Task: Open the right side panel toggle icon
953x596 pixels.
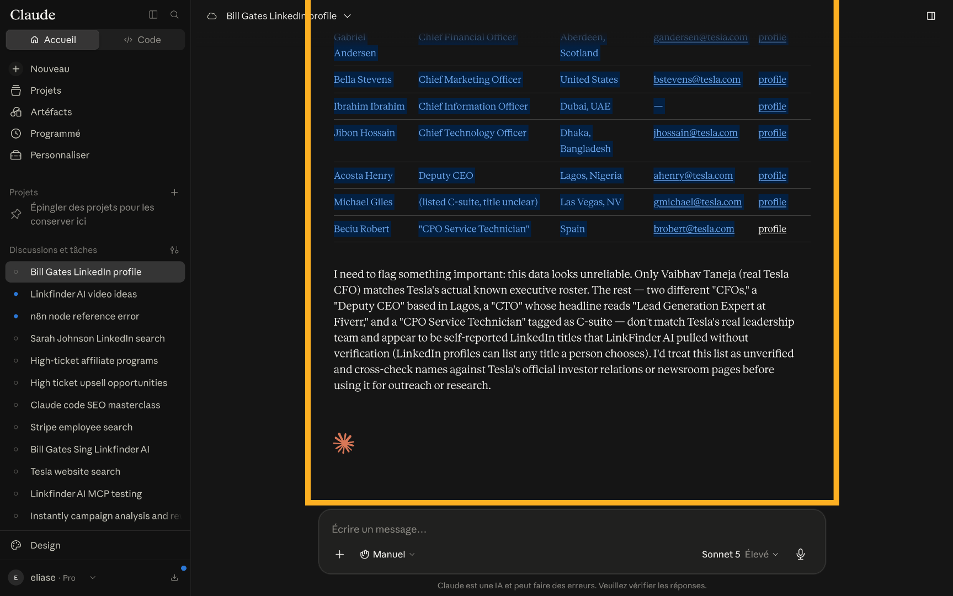Action: [931, 16]
